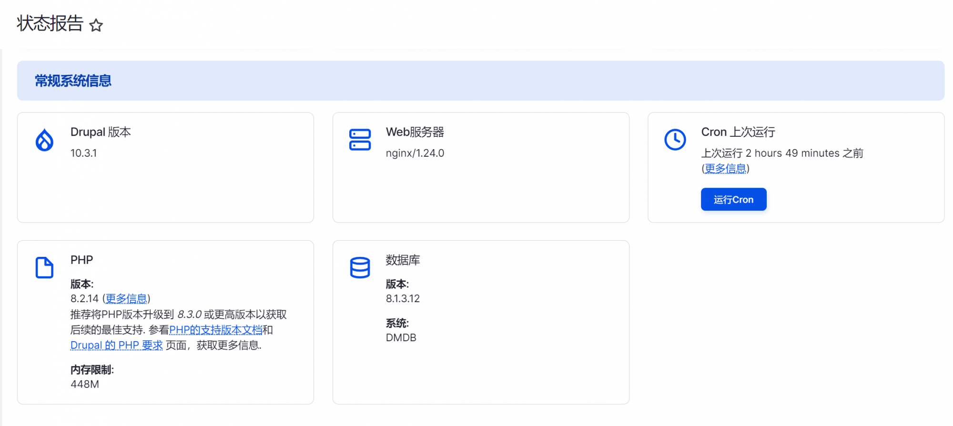Click the DMDB system value
Screen dimensions: 953x426
click(401, 337)
